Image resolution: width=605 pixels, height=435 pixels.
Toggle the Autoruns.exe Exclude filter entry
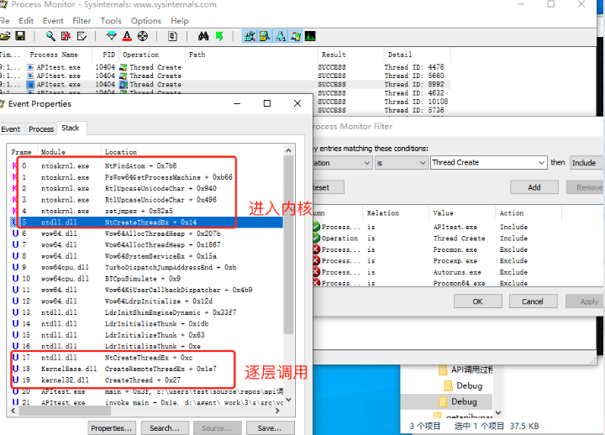coord(317,272)
